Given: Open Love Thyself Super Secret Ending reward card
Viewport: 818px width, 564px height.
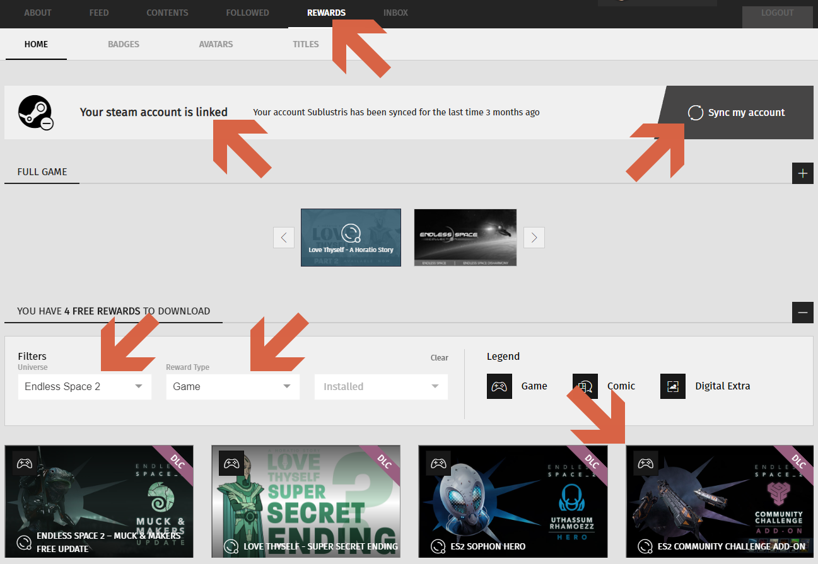Looking at the screenshot, I should (306, 502).
